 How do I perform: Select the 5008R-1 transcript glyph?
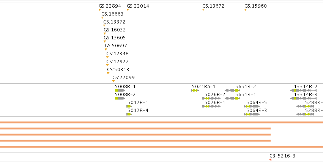(120, 90)
